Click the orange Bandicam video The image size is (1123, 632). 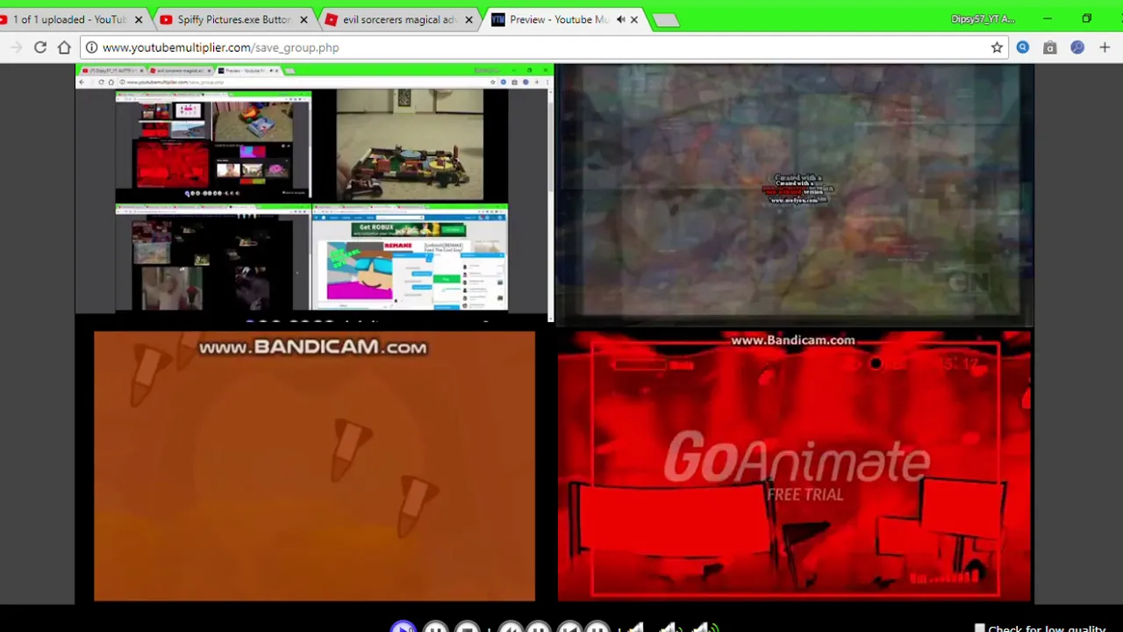click(314, 466)
